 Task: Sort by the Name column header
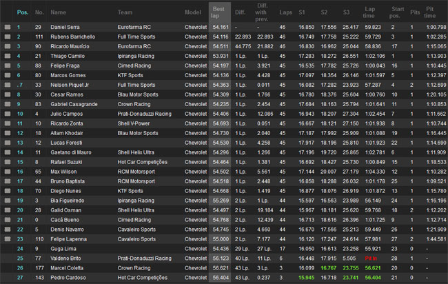(59, 12)
